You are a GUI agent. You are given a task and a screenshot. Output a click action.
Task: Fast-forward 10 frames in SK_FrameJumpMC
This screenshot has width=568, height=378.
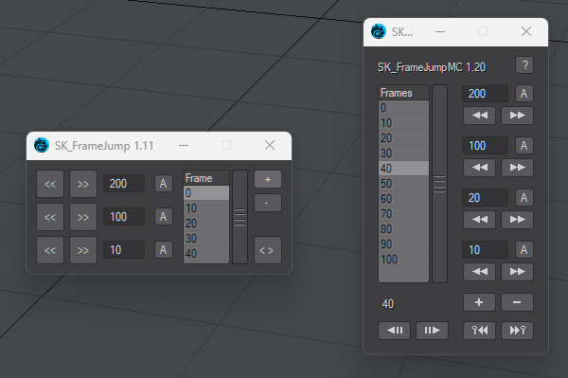click(517, 272)
